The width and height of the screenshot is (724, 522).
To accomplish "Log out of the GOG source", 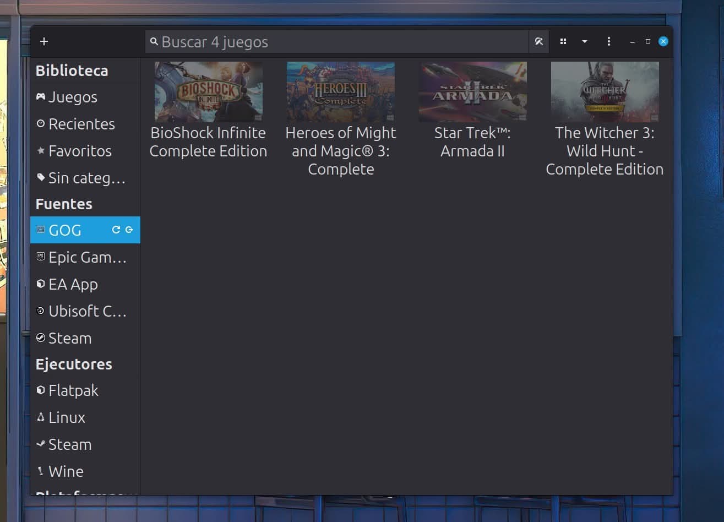I will 130,230.
